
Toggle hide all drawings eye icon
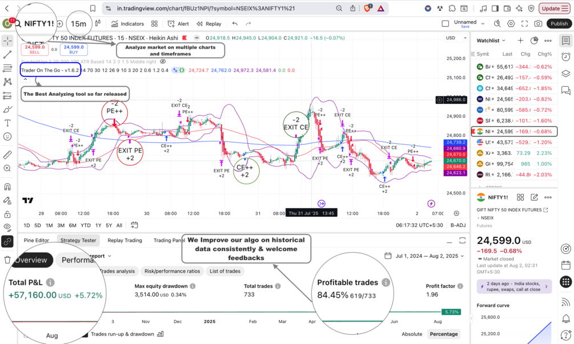tap(7, 228)
